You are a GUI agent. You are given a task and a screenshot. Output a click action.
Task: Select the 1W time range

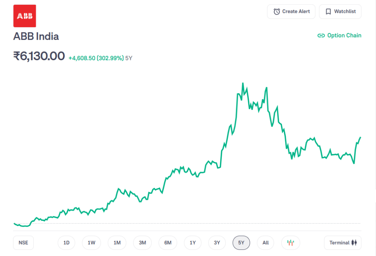91,242
